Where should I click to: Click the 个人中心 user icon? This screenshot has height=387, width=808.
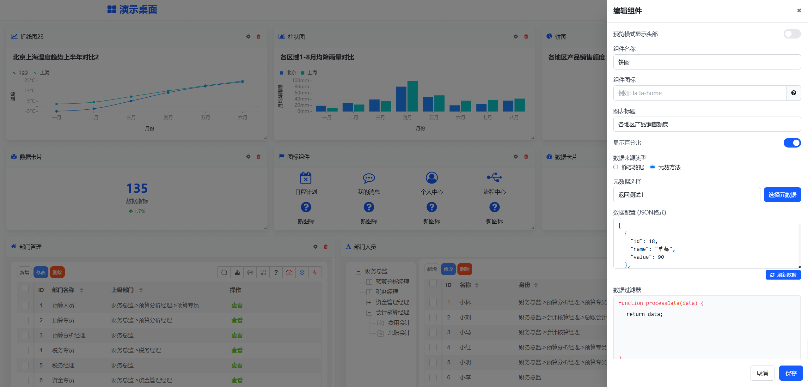pos(432,178)
